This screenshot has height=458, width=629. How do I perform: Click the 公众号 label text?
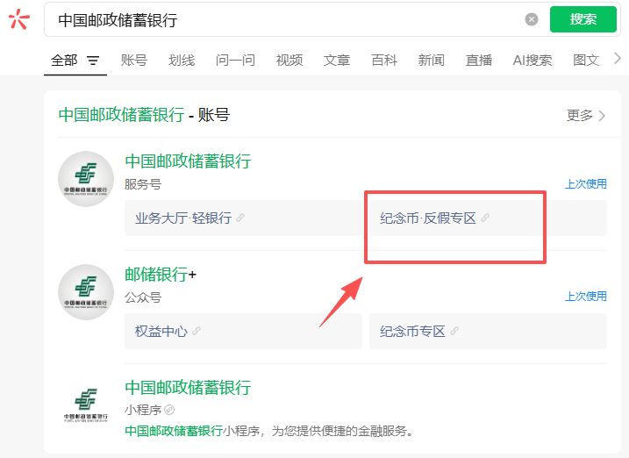click(143, 297)
